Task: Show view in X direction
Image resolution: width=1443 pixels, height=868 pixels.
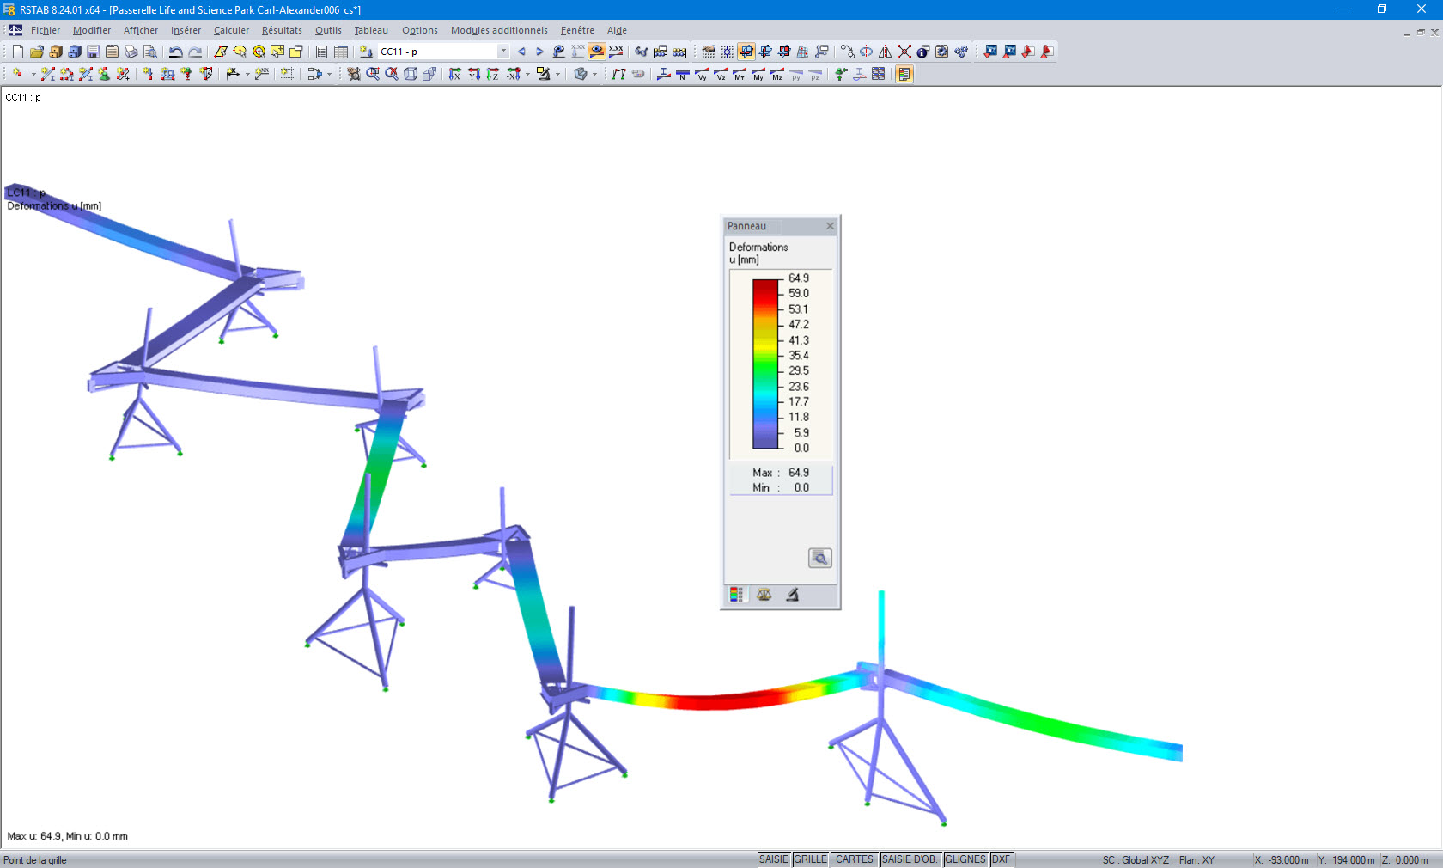Action: tap(455, 74)
